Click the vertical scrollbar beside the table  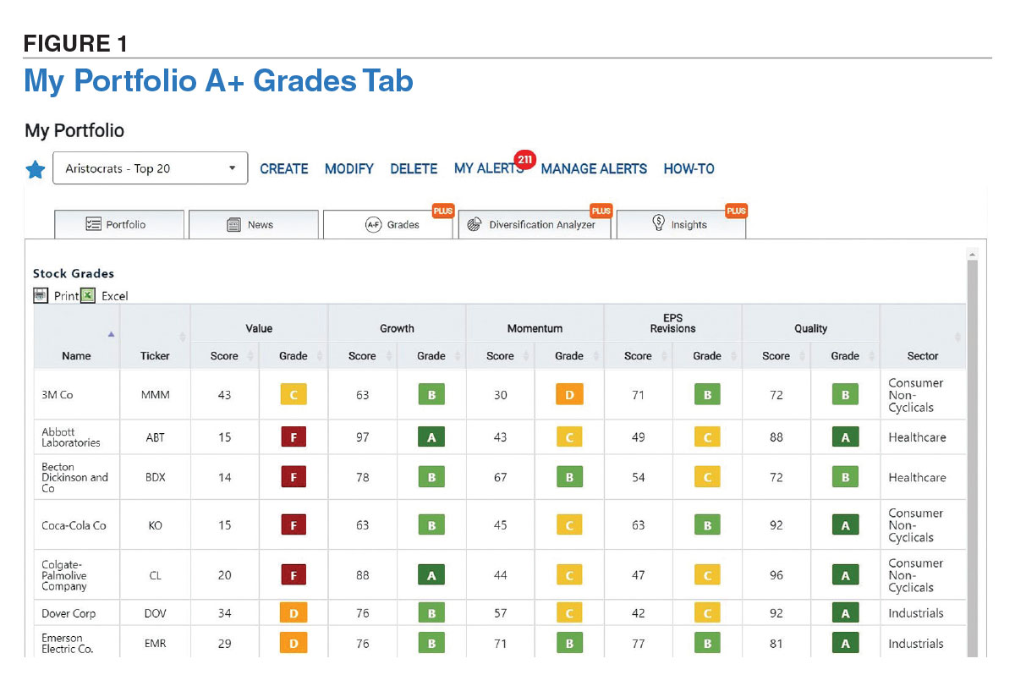pyautogui.click(x=973, y=423)
